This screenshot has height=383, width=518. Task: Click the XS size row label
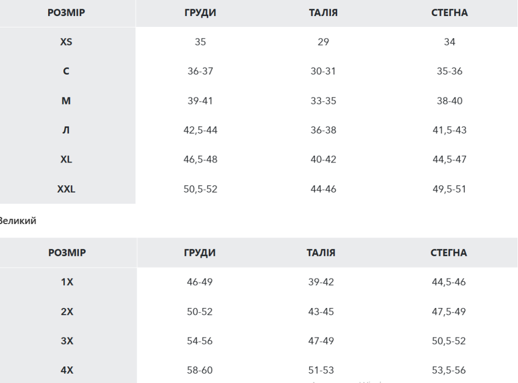pos(66,42)
